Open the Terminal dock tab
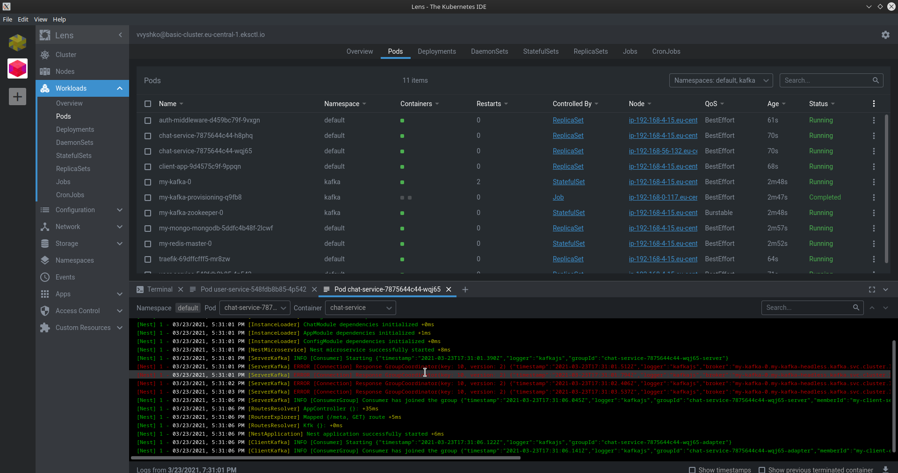The height and width of the screenshot is (473, 898). point(155,289)
